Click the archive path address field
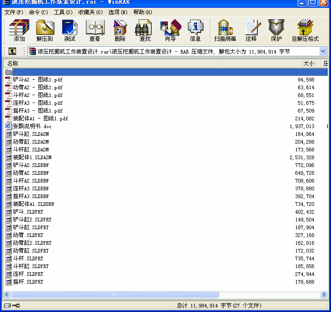This screenshot has width=331, height=312. click(177, 51)
